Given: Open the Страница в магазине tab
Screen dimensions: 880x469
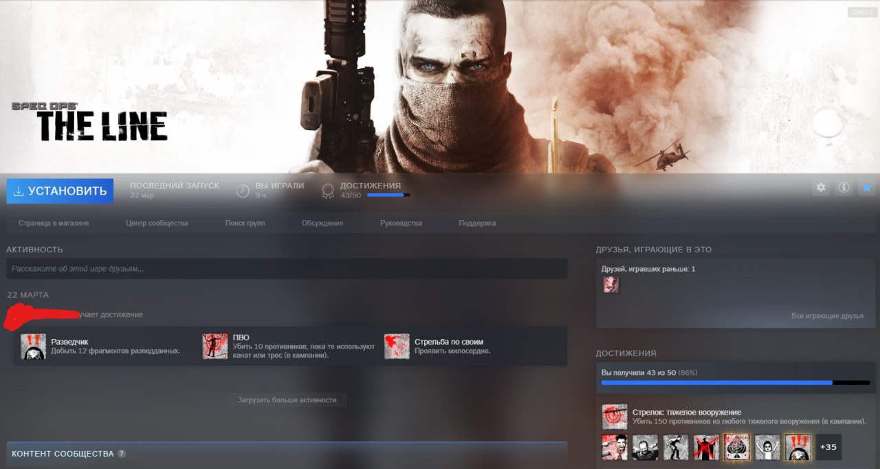Looking at the screenshot, I should point(54,223).
